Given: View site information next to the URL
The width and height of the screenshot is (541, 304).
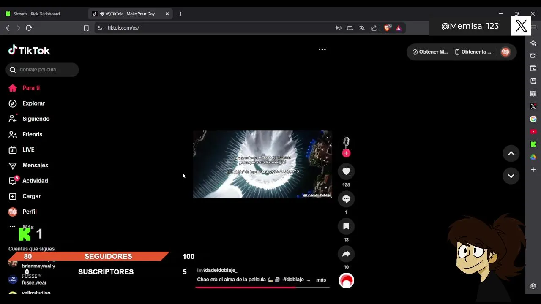Looking at the screenshot, I should (x=100, y=28).
